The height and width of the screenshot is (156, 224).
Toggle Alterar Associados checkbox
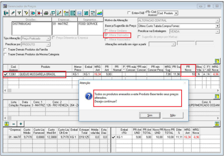click(x=106, y=39)
